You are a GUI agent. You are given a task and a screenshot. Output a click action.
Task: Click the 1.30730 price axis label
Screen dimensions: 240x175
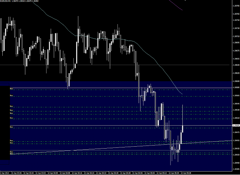(x=236, y=28)
